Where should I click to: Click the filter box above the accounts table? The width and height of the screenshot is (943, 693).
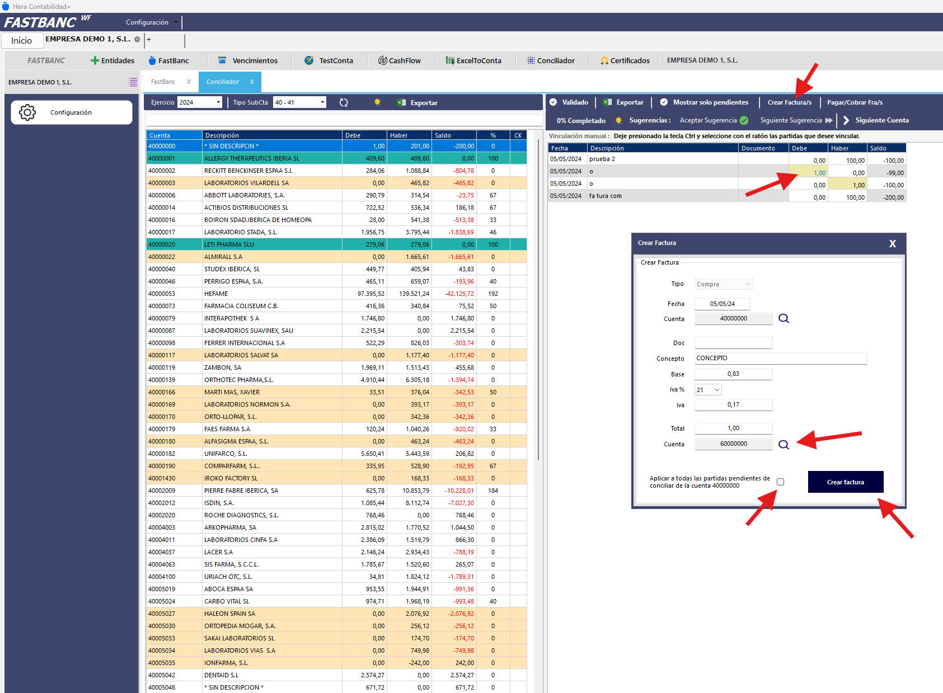click(344, 120)
